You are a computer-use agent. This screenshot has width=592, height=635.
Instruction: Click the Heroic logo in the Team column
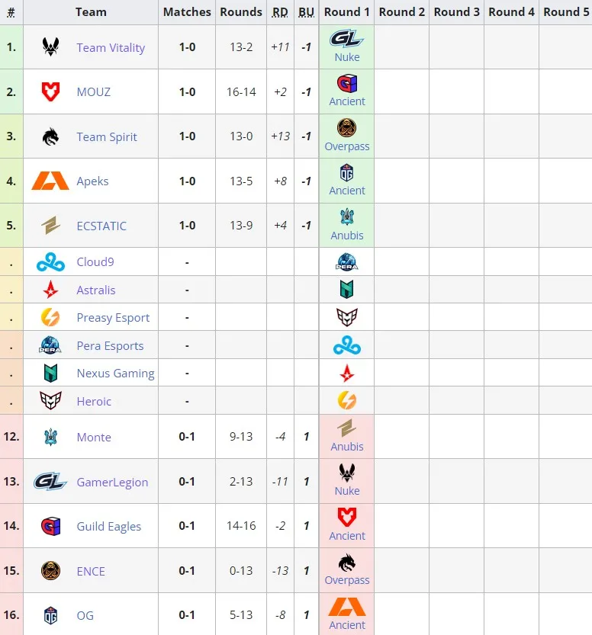click(x=50, y=401)
